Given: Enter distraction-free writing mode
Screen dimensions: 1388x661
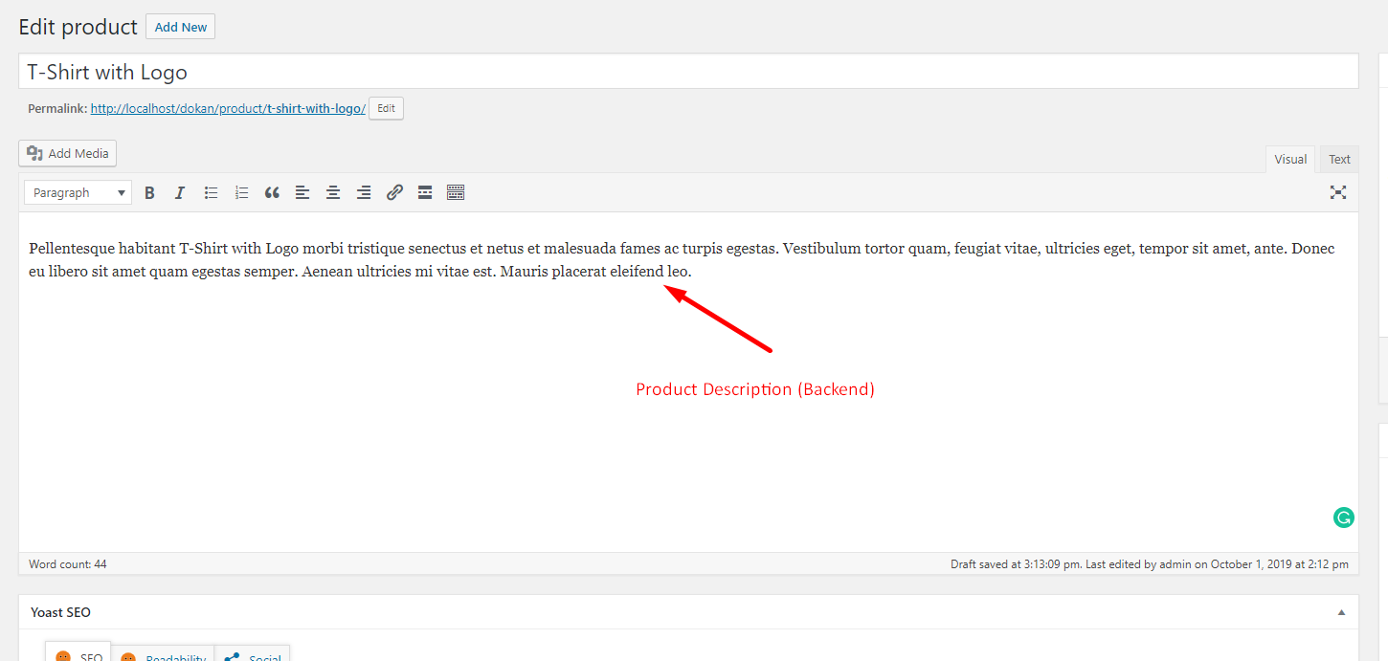Looking at the screenshot, I should coord(1337,192).
